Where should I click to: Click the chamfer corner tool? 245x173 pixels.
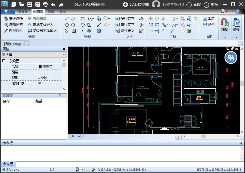point(173,31)
